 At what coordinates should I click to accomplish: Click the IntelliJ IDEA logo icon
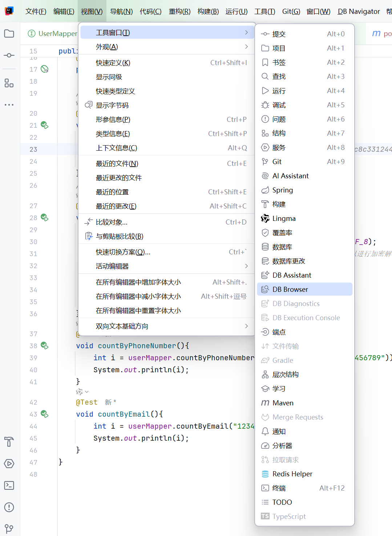point(9,11)
